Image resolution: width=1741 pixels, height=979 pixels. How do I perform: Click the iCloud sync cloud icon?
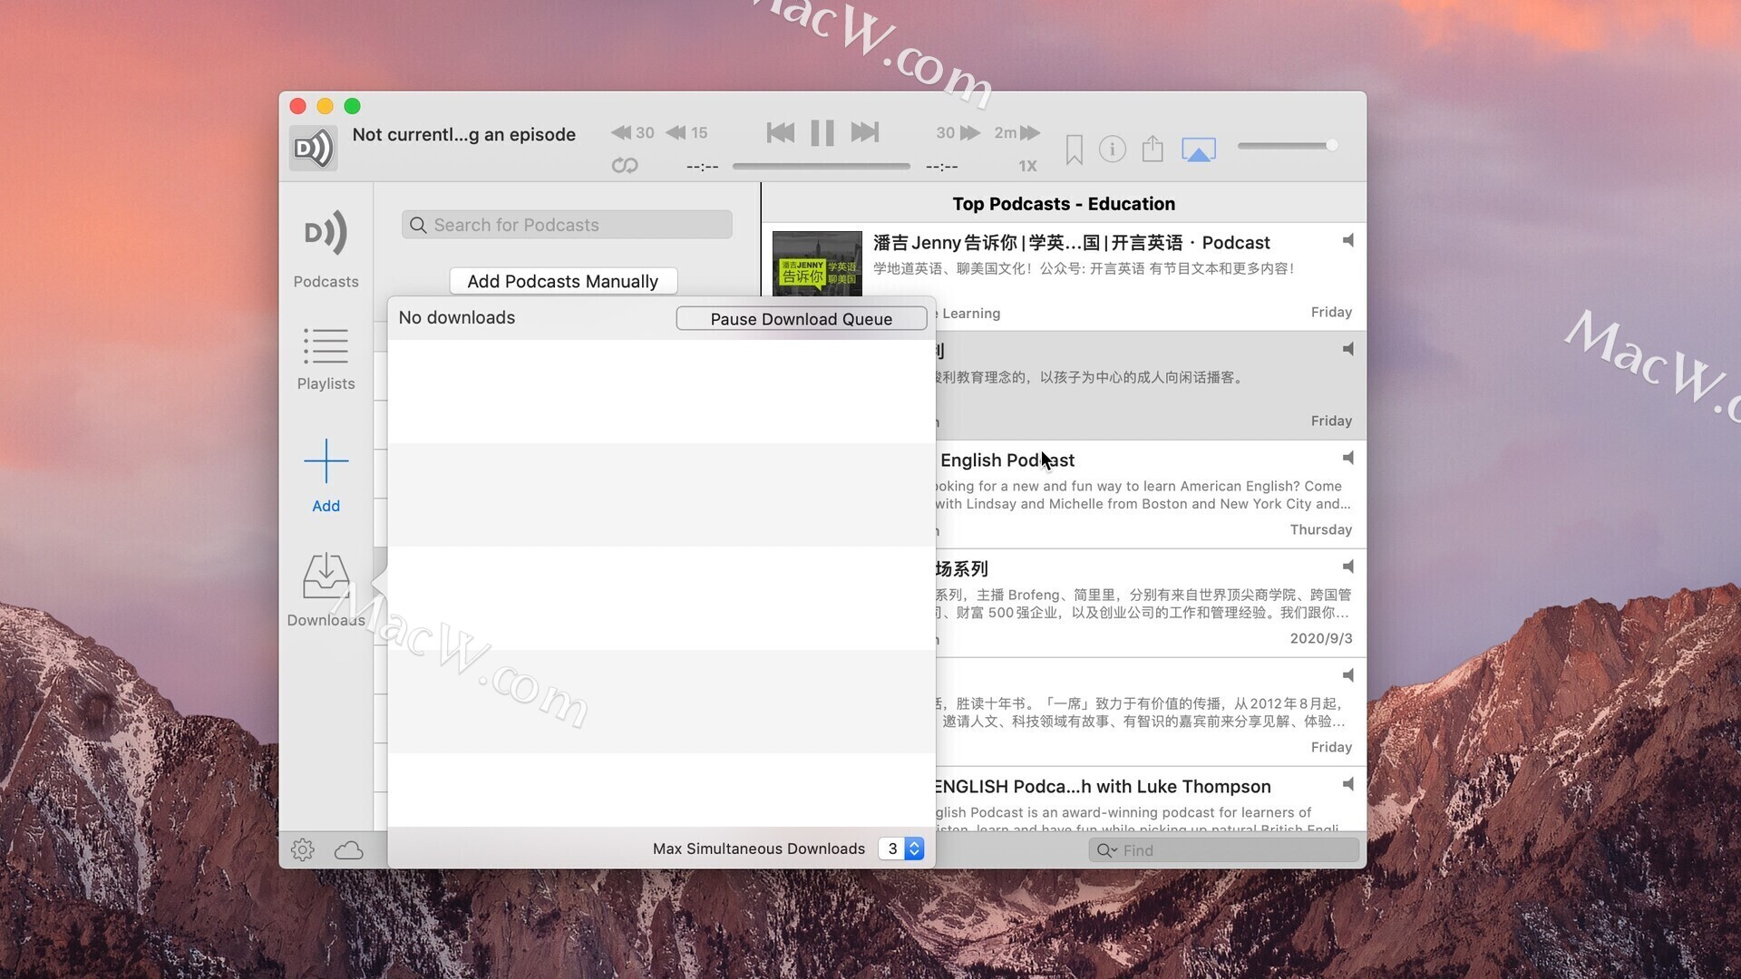348,850
